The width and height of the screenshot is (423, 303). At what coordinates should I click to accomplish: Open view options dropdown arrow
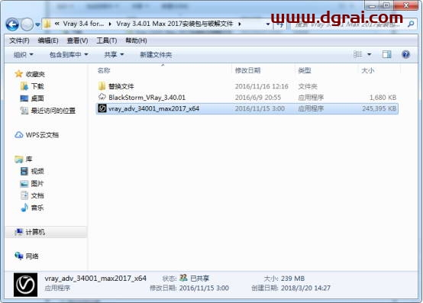[x=369, y=55]
